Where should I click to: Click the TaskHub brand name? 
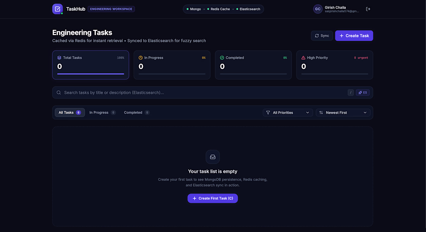pos(76,9)
